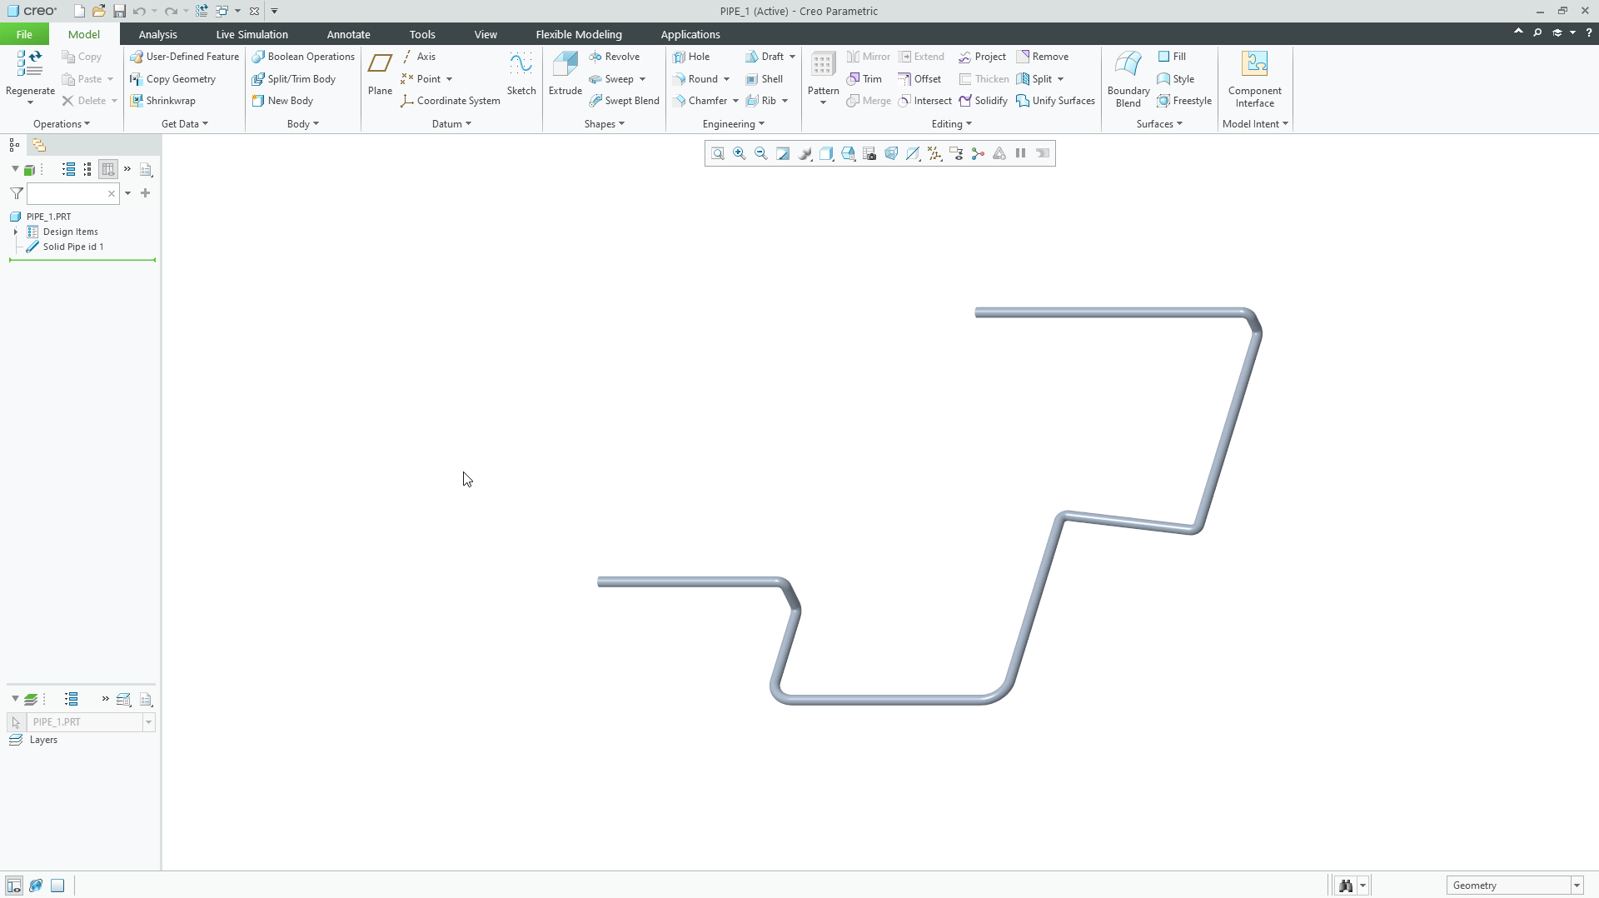Open the Geometry selection filter dropdown
1599x898 pixels.
(x=1577, y=886)
